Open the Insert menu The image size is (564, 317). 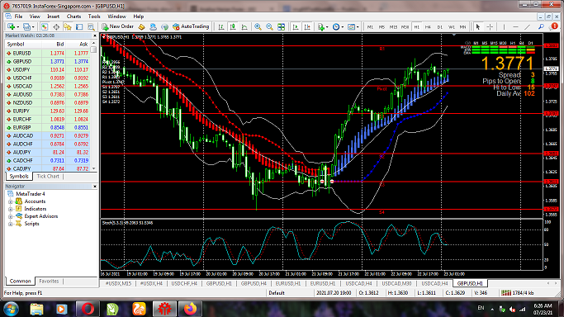(x=53, y=17)
